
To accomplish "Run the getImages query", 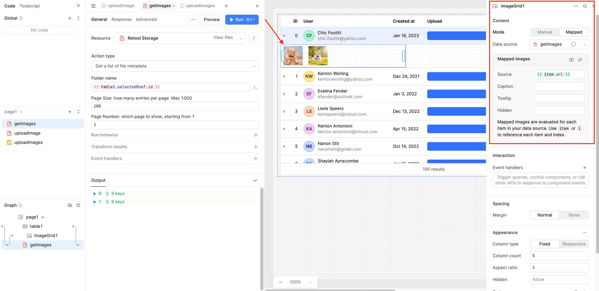I will (242, 20).
